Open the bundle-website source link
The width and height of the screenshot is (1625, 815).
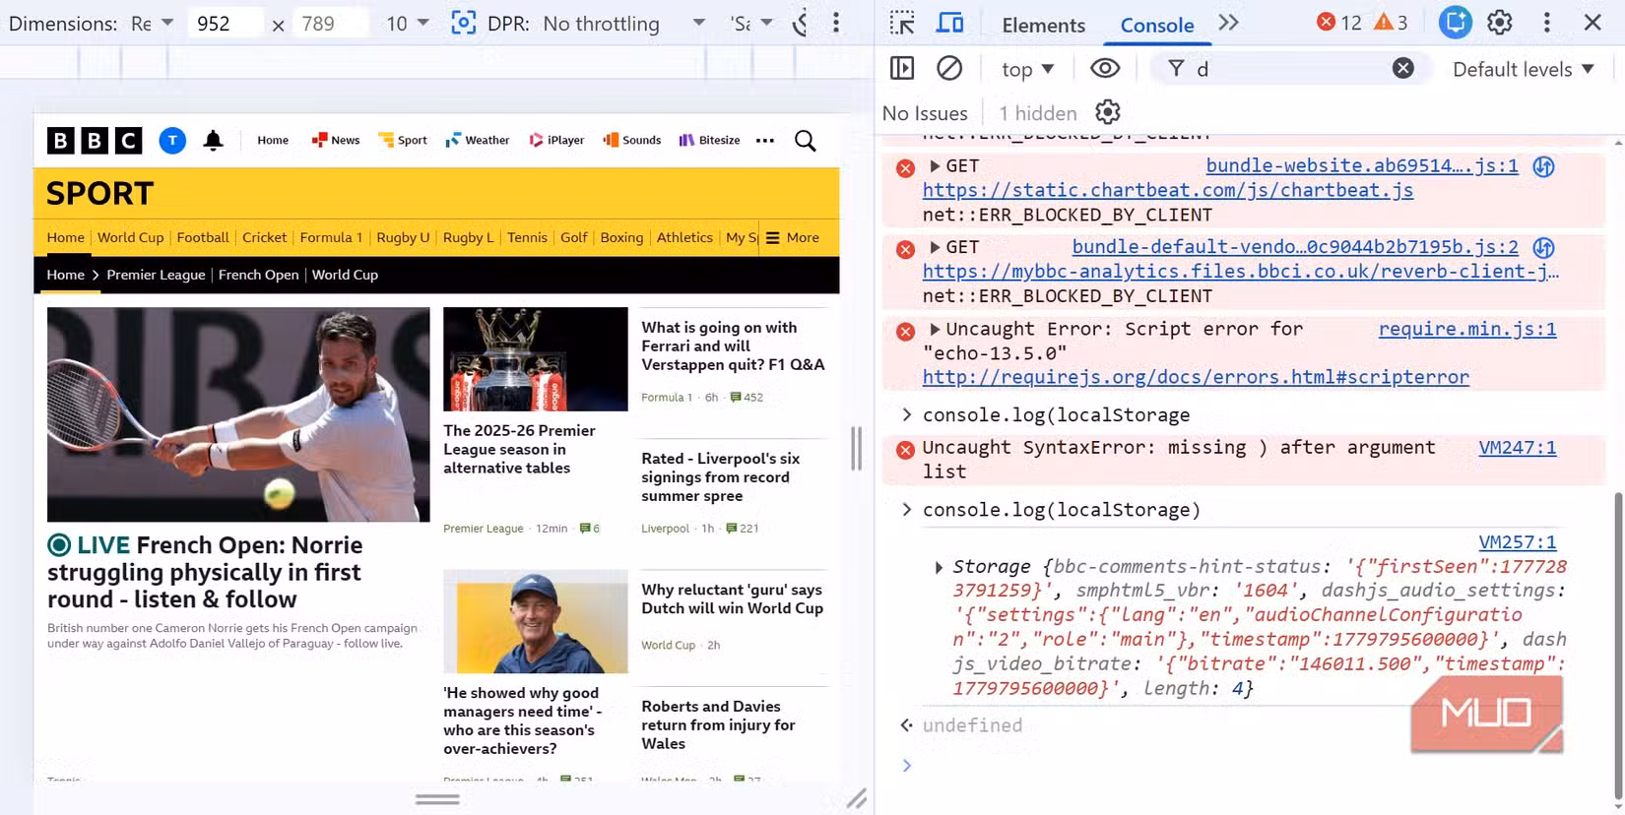(1362, 165)
